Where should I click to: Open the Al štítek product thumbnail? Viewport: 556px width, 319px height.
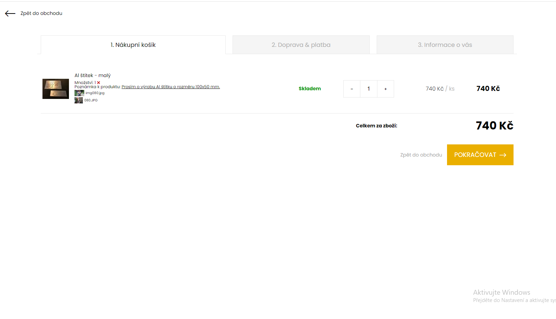[56, 89]
